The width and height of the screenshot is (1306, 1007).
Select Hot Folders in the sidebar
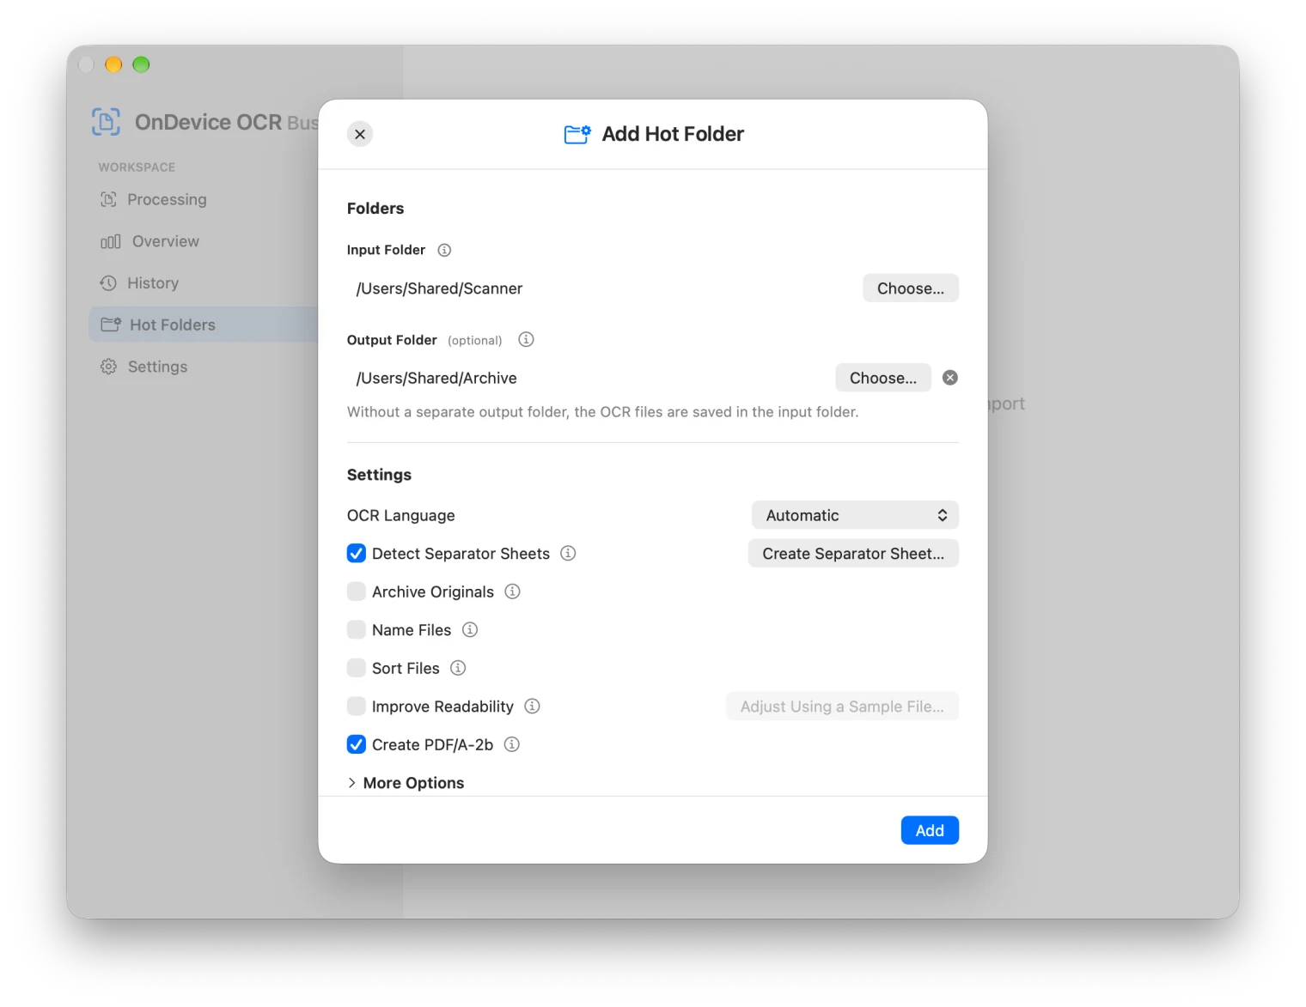coord(203,325)
